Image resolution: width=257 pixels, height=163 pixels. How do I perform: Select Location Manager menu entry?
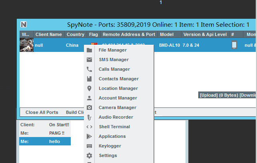[x=119, y=88]
